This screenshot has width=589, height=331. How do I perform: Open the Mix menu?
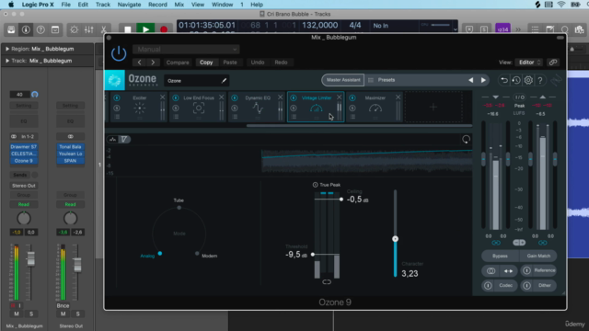pyautogui.click(x=179, y=5)
